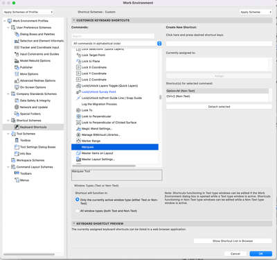Select the Option+M (Non-Text) shortcut entry
277x260 pixels.
217,91
